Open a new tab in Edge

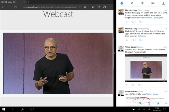click(29, 2)
